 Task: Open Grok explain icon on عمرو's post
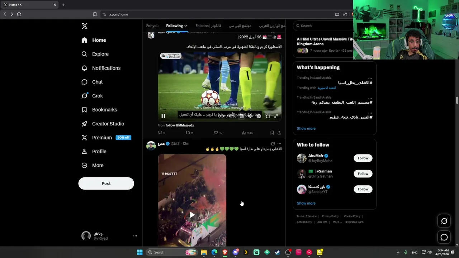click(x=273, y=144)
